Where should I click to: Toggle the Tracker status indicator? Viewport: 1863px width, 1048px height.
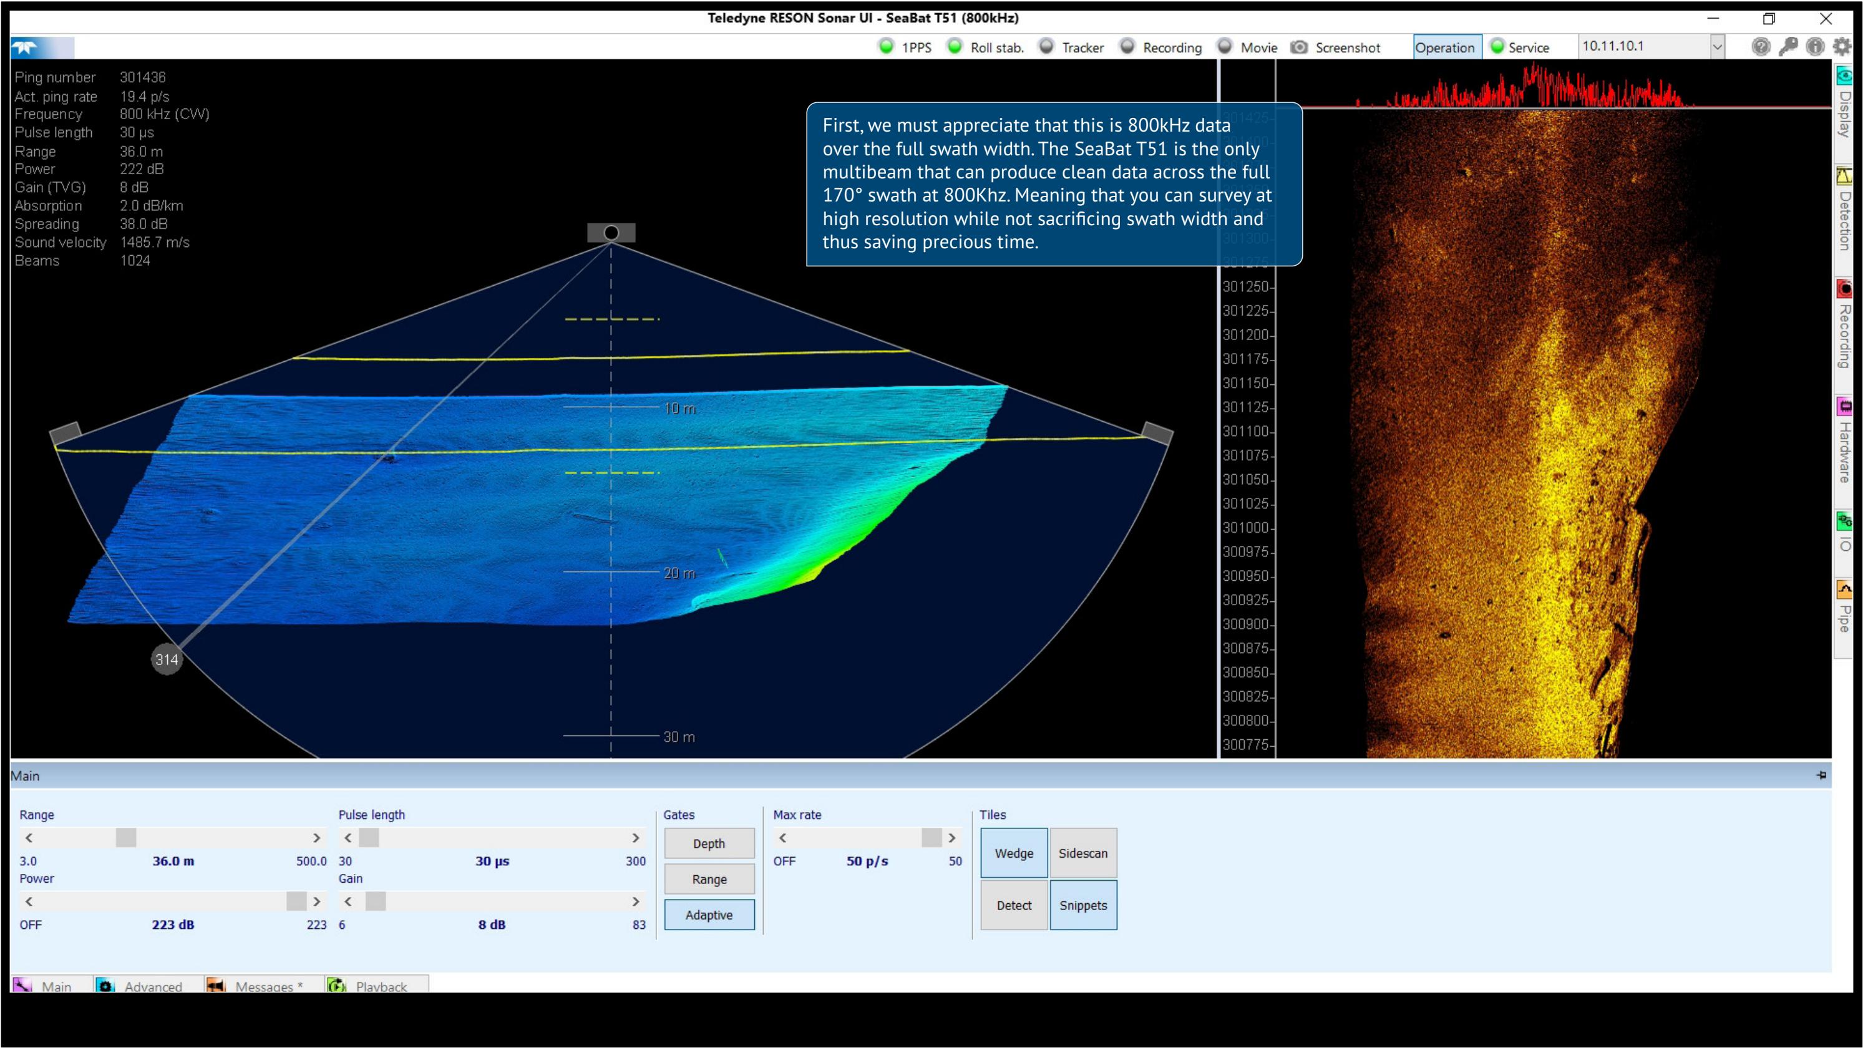pos(1046,46)
